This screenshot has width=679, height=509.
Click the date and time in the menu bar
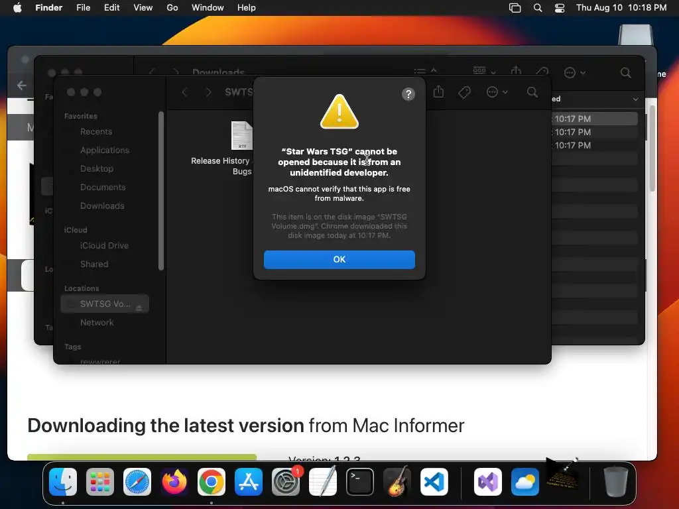coord(621,8)
